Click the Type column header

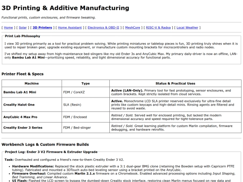coord(85,84)
